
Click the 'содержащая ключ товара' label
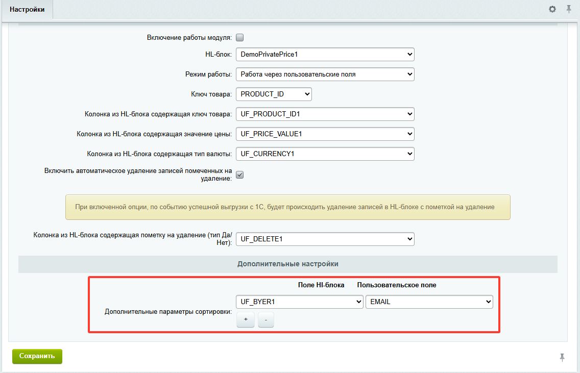[x=158, y=114]
